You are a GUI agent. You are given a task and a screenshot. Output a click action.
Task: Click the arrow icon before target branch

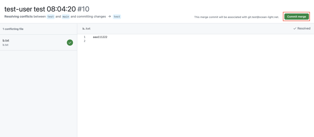click(x=109, y=17)
